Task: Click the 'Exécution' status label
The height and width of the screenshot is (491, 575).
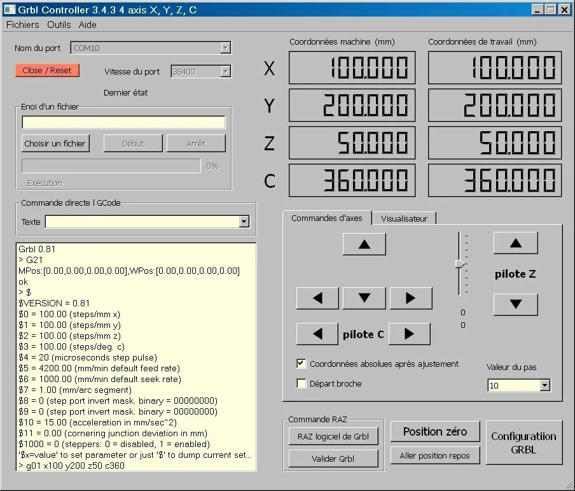Action: (45, 183)
